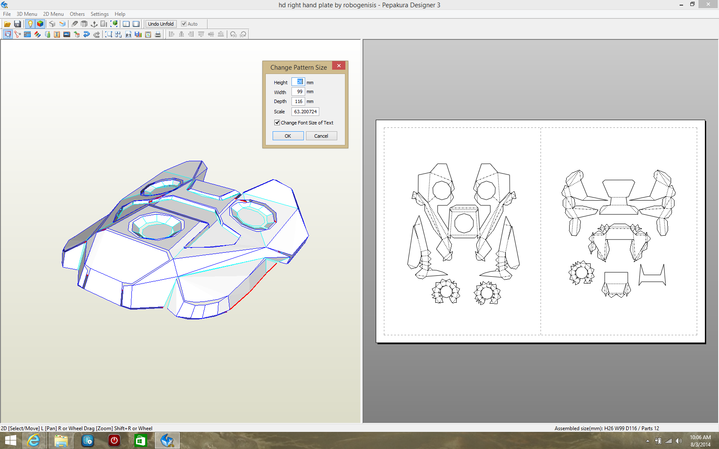Click the Undo Unfold button

click(x=161, y=24)
